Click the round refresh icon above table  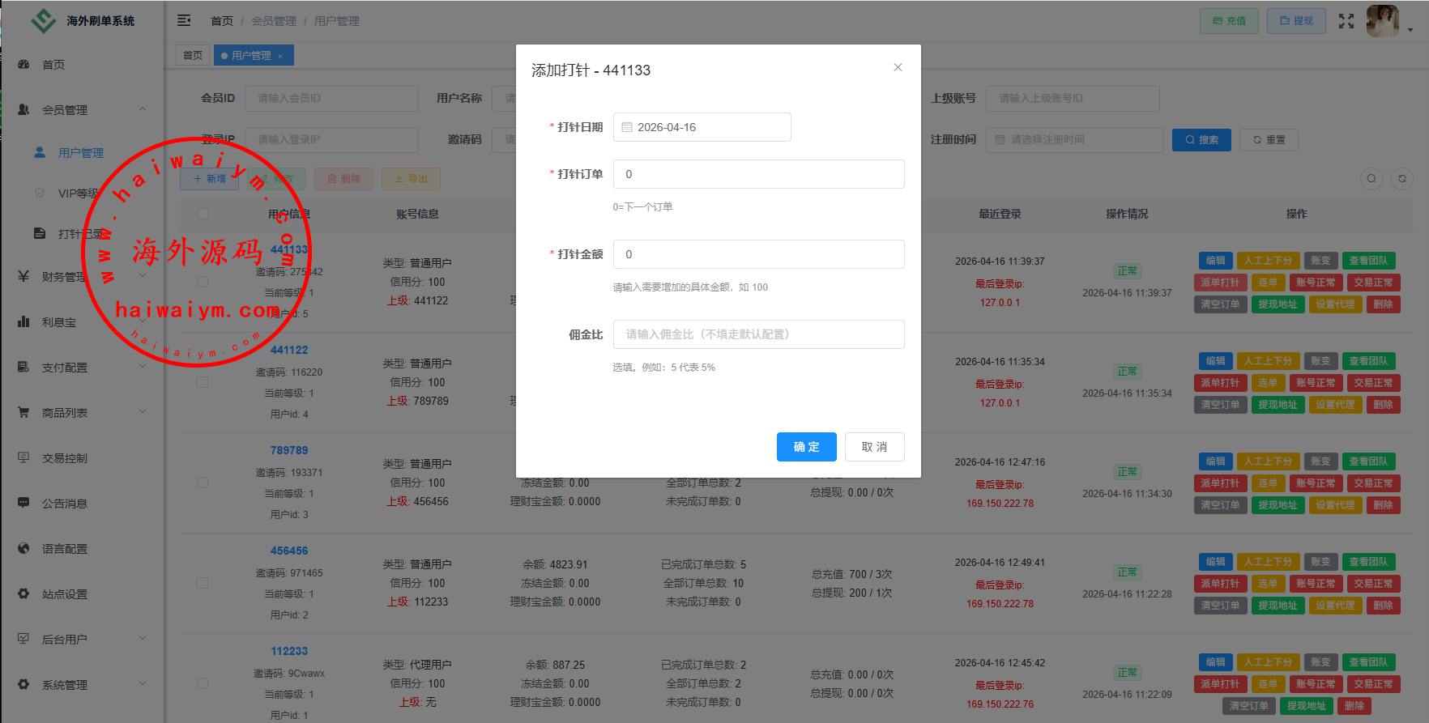point(1401,179)
